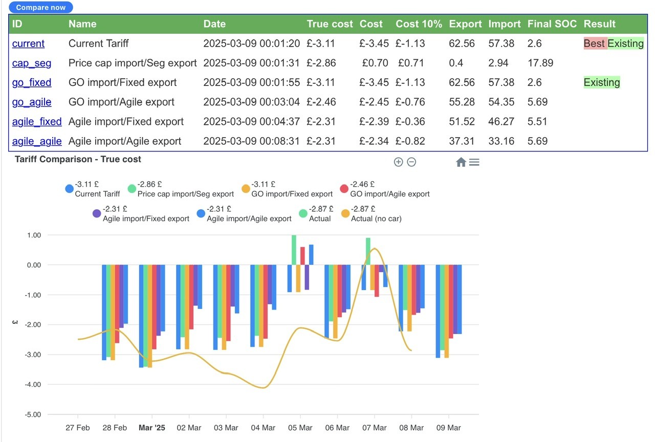Image resolution: width=655 pixels, height=442 pixels.
Task: Click the Compare now button
Action: point(41,8)
